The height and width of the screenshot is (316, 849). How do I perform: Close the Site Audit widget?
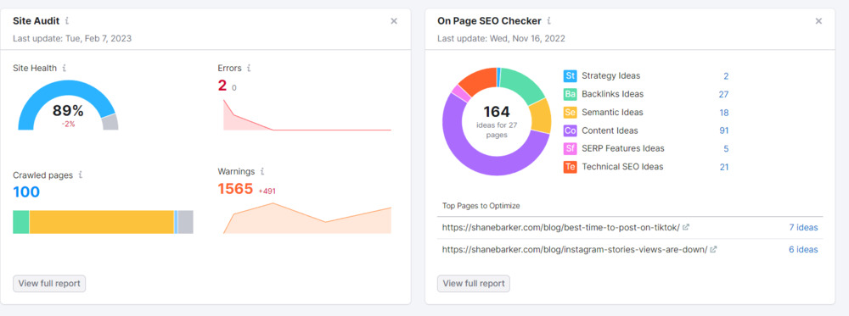394,21
